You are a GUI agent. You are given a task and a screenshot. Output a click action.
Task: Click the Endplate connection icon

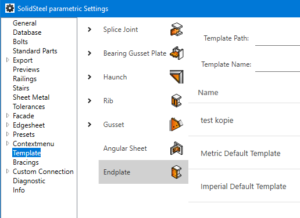pos(176,172)
